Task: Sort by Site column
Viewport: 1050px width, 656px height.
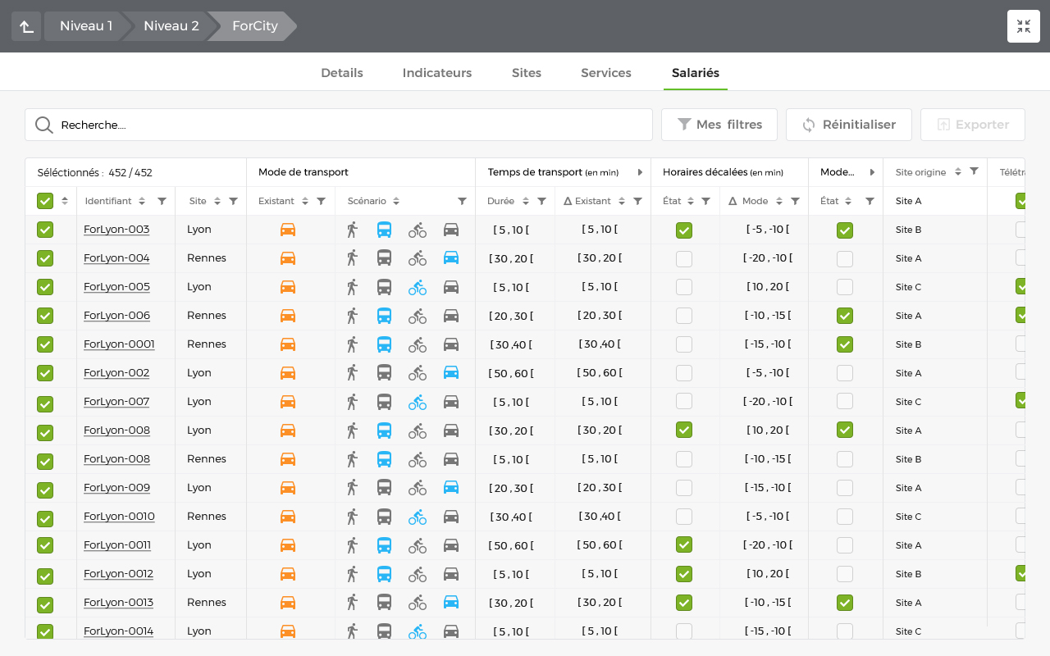Action: 217,201
